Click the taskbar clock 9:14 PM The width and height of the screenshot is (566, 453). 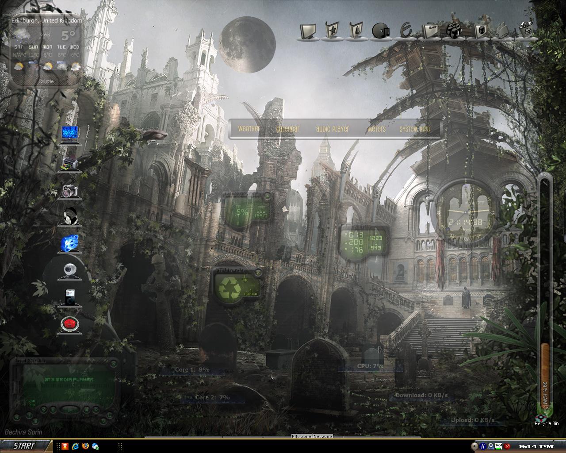point(536,446)
